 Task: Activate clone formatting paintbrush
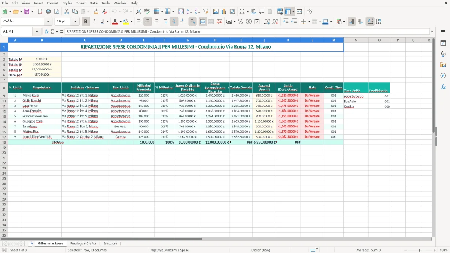96,12
